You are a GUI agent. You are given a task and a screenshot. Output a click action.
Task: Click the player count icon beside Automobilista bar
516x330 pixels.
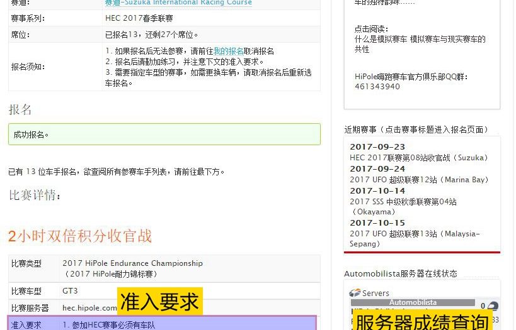pos(493,306)
